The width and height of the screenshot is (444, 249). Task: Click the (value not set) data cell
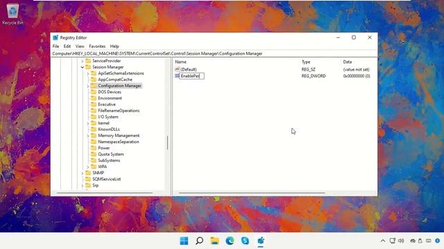tap(356, 69)
